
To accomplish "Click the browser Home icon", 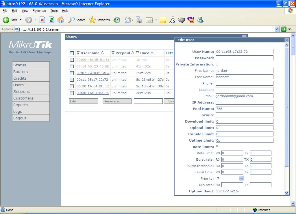I will tap(61, 20).
